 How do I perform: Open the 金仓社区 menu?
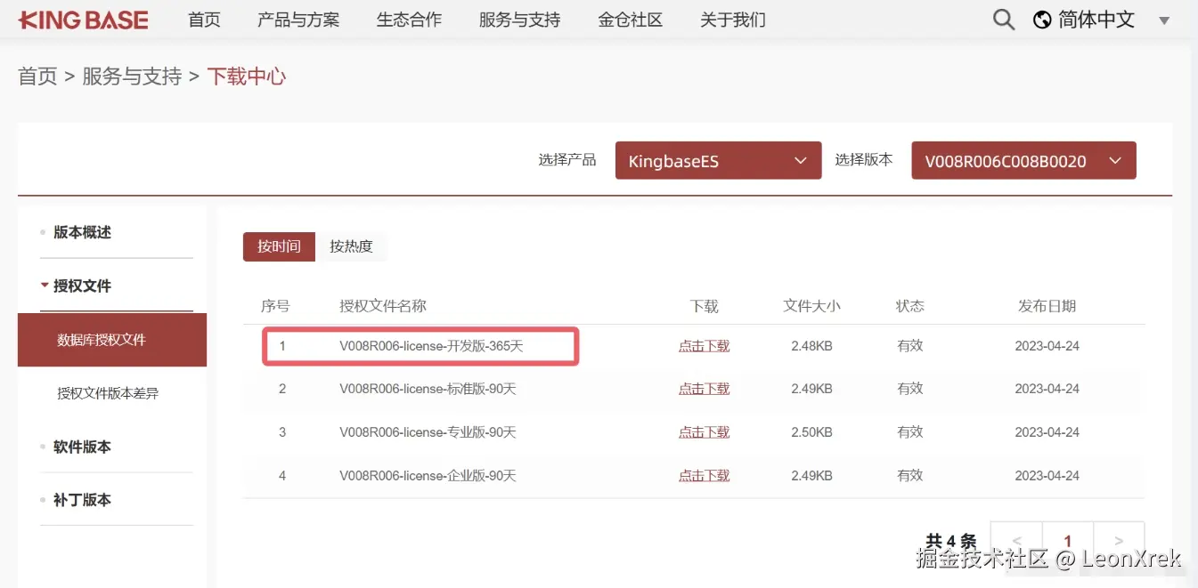pyautogui.click(x=631, y=19)
